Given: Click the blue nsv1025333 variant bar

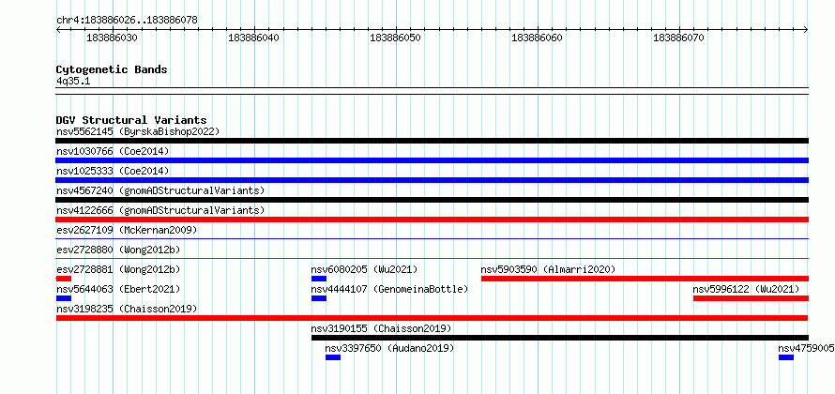Looking at the screenshot, I should click(x=432, y=180).
